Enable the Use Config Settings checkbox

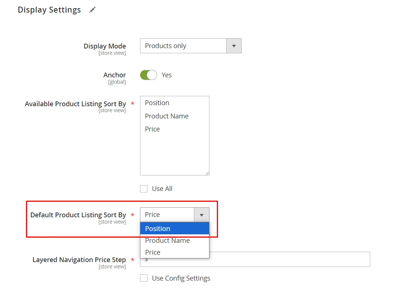144,278
